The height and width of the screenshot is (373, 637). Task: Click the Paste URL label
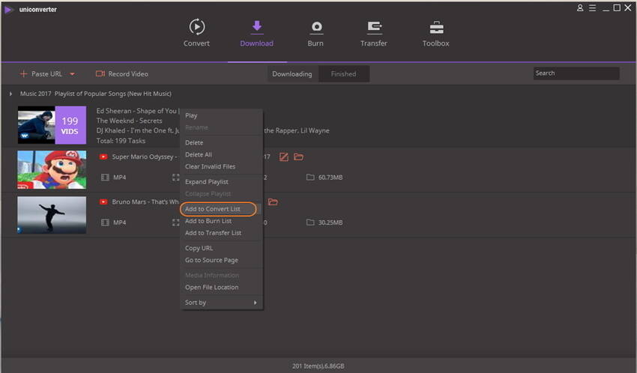[x=47, y=74]
